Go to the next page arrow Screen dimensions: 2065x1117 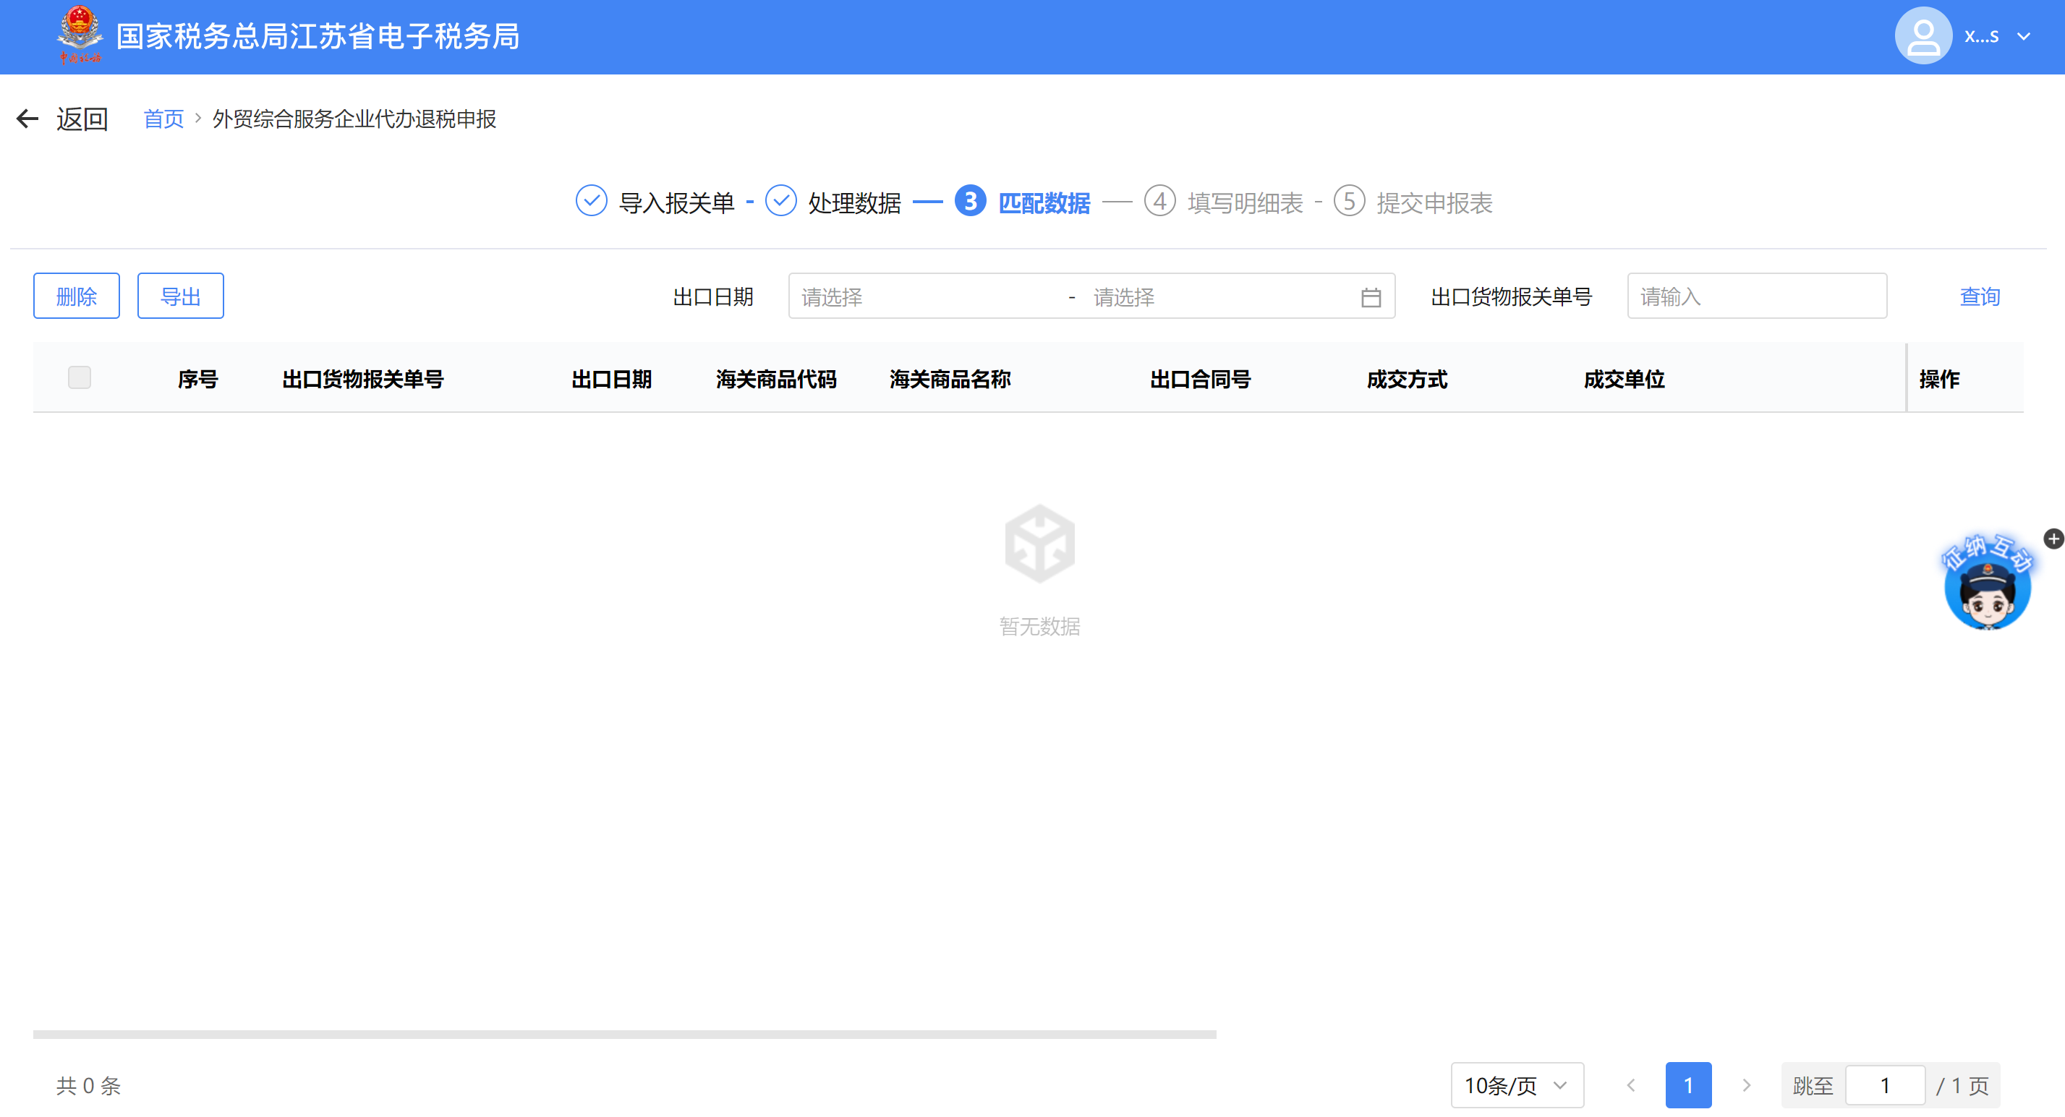coord(1746,1085)
